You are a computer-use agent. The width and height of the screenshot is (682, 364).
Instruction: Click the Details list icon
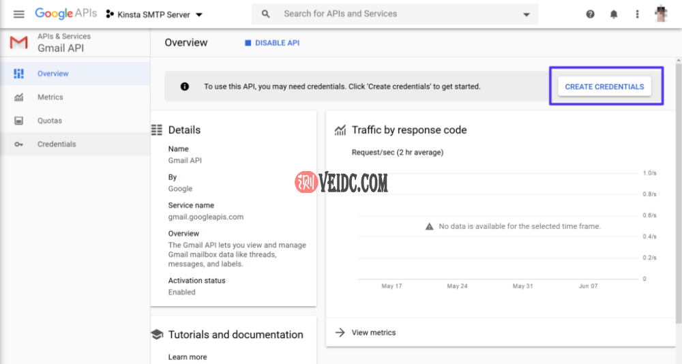157,130
